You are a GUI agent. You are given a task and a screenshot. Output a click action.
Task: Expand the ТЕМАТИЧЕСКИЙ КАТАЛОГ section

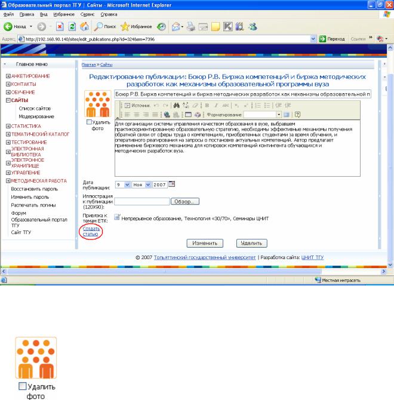[x=8, y=134]
